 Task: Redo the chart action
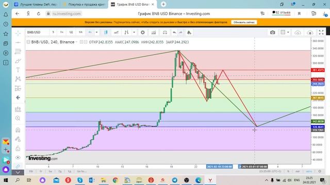[x=180, y=32]
